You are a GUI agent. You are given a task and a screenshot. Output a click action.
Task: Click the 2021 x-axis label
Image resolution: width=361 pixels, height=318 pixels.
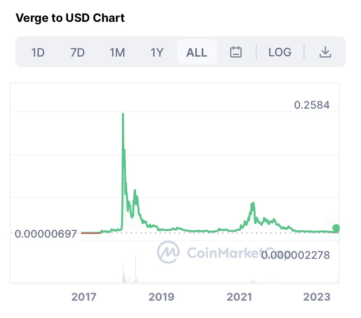coord(239,297)
